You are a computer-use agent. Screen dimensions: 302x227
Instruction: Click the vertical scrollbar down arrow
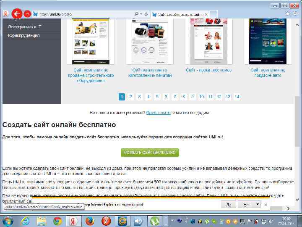tap(297, 199)
